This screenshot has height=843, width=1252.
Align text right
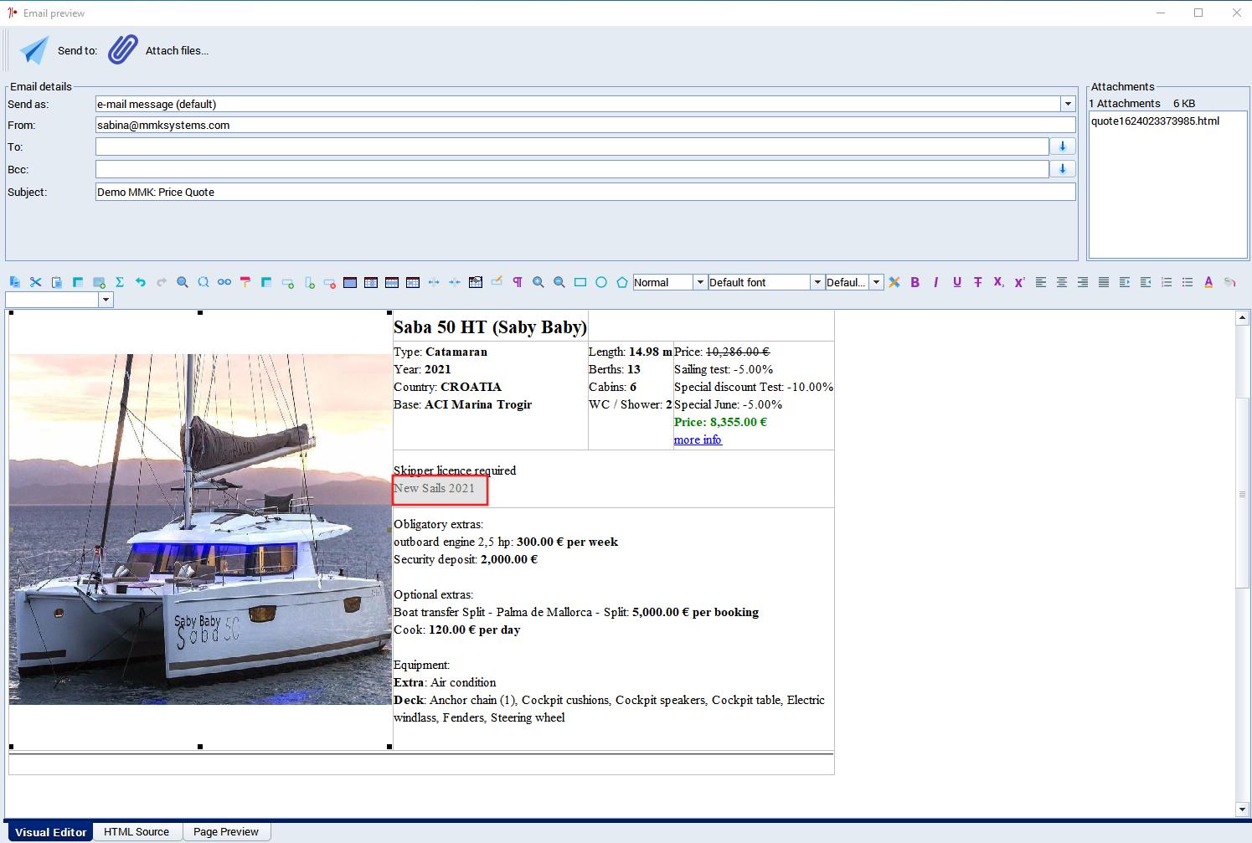(1083, 282)
